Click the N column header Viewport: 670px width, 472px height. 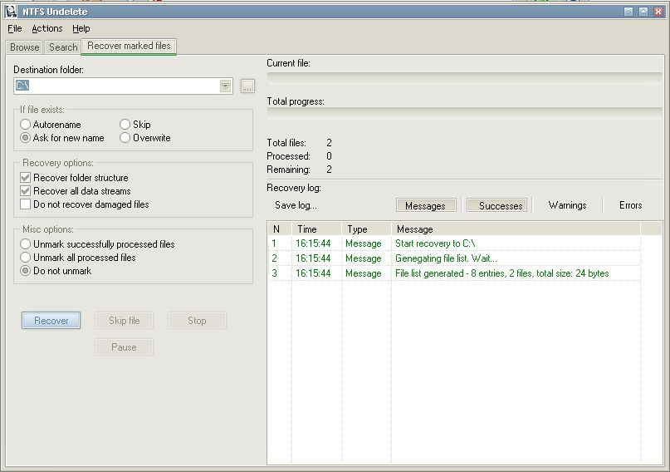click(280, 229)
